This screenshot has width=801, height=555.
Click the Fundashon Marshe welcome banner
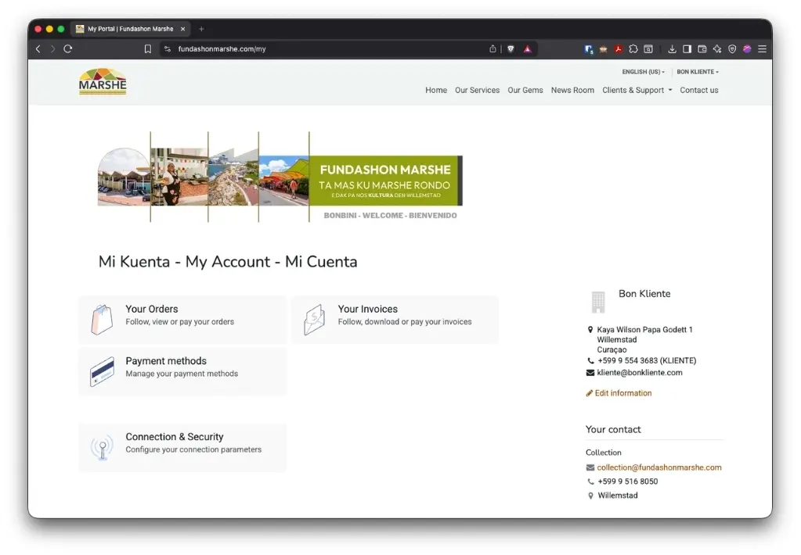pos(280,177)
